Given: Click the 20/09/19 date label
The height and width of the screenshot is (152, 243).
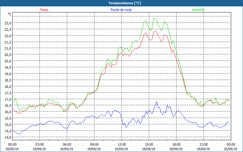Looking at the screenshot, I should click(x=231, y=149).
